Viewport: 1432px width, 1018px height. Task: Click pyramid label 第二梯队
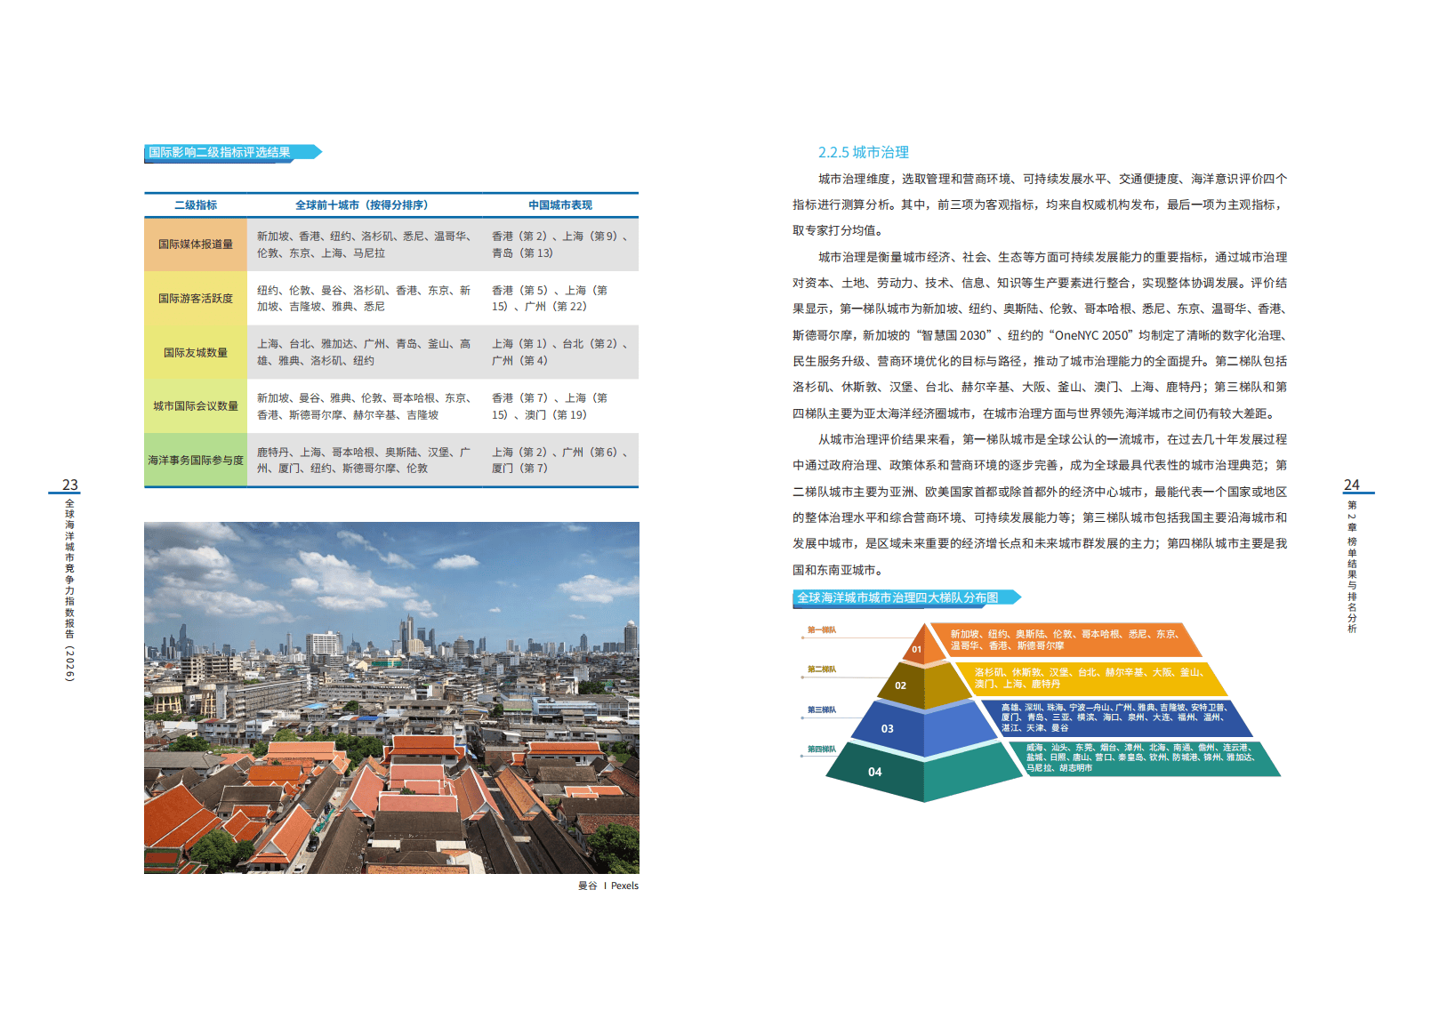(822, 669)
